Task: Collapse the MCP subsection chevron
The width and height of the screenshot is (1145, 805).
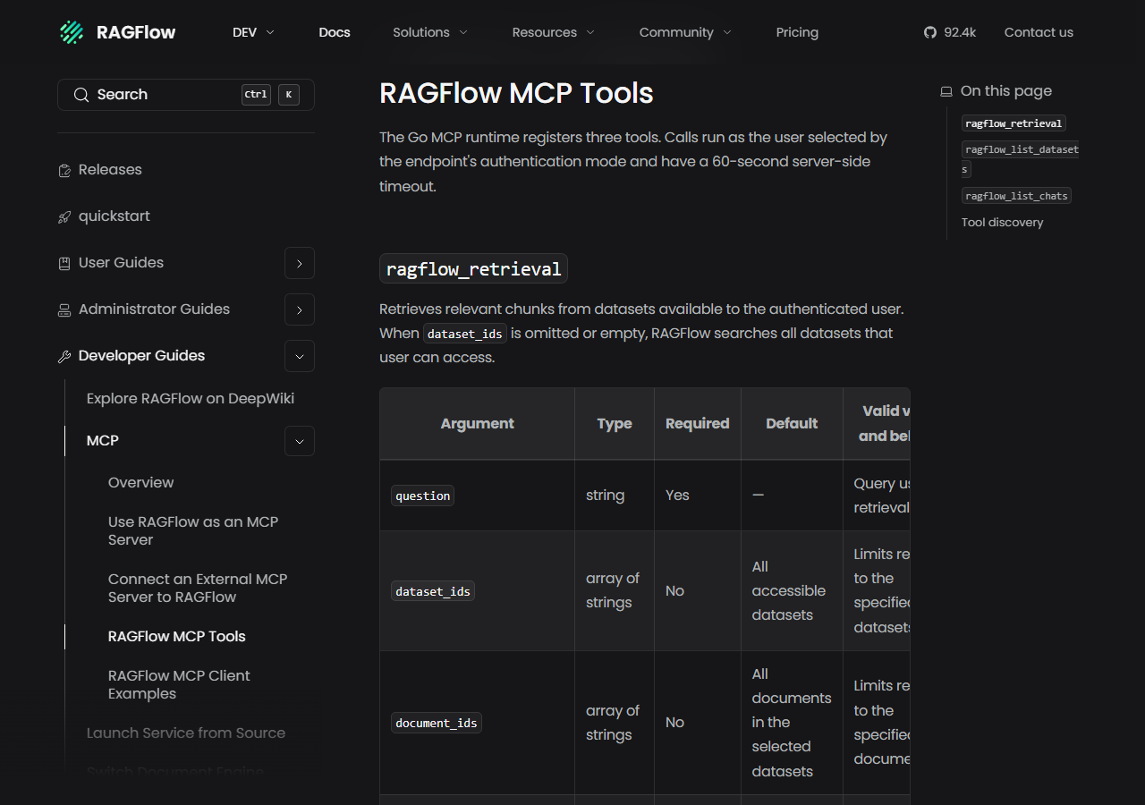Action: click(x=300, y=441)
